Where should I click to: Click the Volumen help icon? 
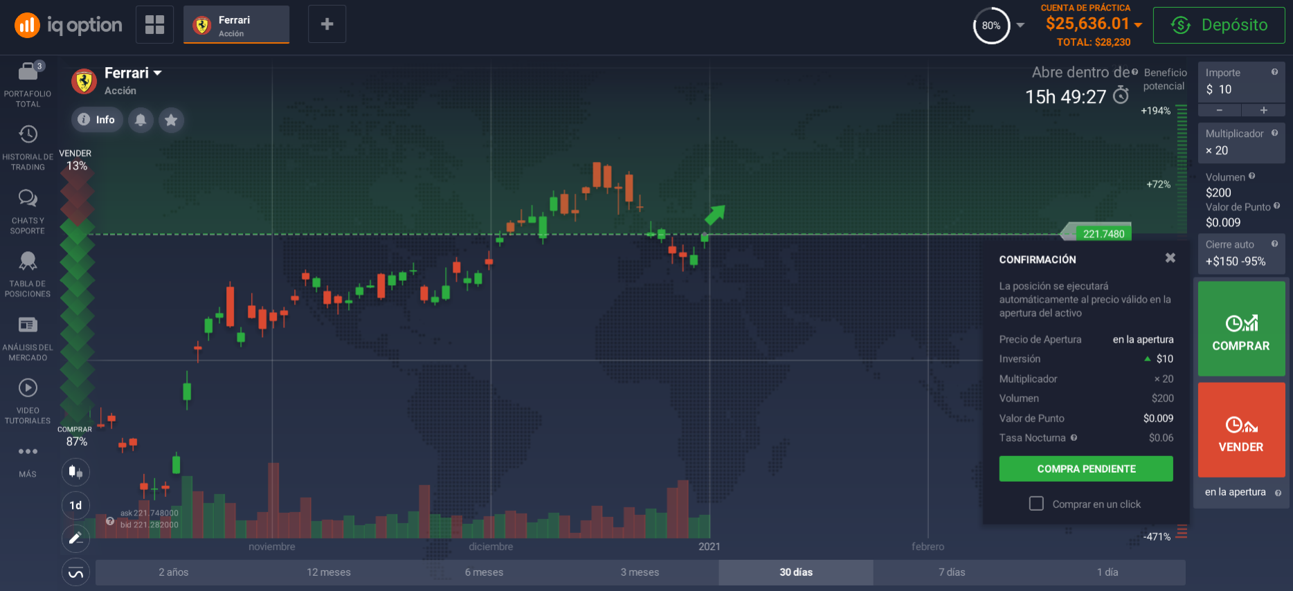[1251, 176]
